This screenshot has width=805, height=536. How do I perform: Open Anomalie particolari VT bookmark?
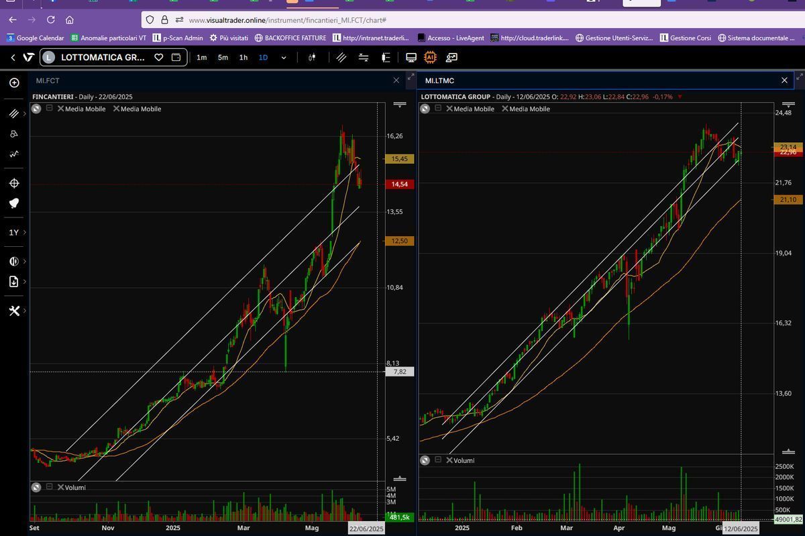108,38
